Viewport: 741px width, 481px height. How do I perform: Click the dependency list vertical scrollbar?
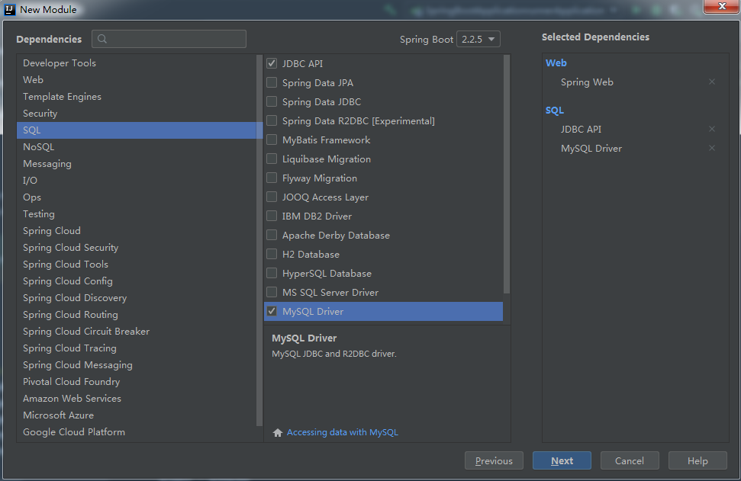pos(507,175)
